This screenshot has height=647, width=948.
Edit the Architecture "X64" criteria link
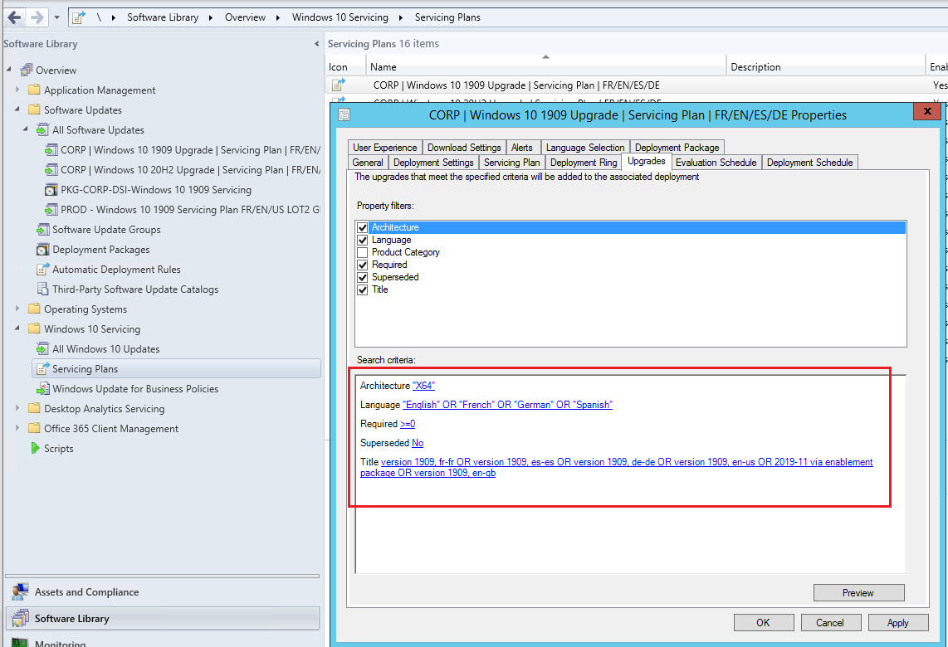pos(423,386)
